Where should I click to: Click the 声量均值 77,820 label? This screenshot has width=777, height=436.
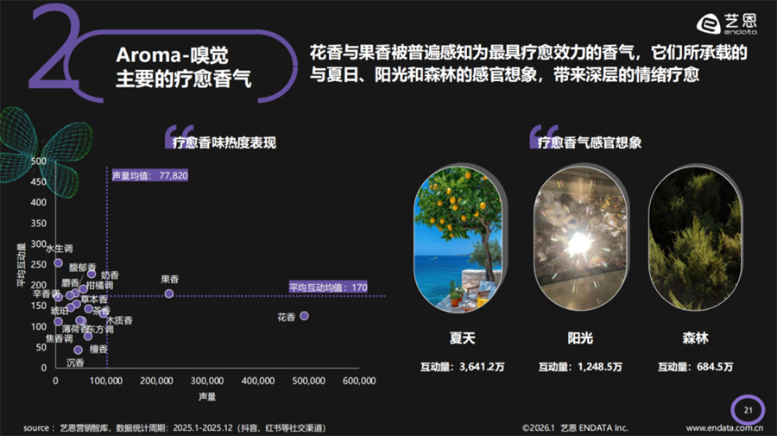(149, 175)
